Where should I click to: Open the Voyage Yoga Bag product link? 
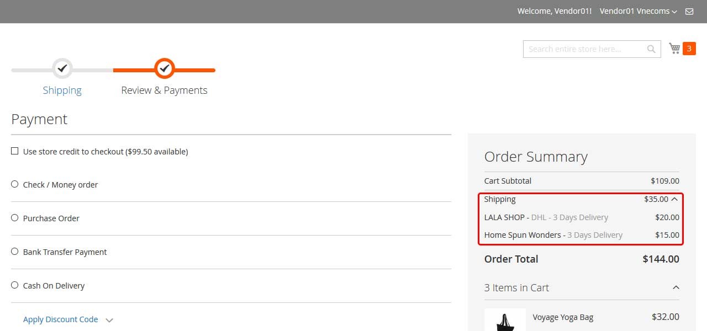click(x=562, y=317)
